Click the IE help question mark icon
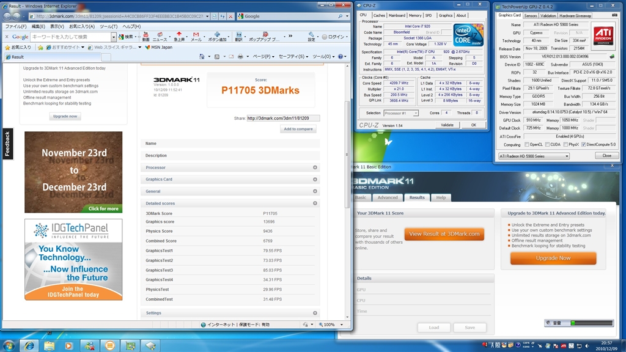 pyautogui.click(x=340, y=57)
